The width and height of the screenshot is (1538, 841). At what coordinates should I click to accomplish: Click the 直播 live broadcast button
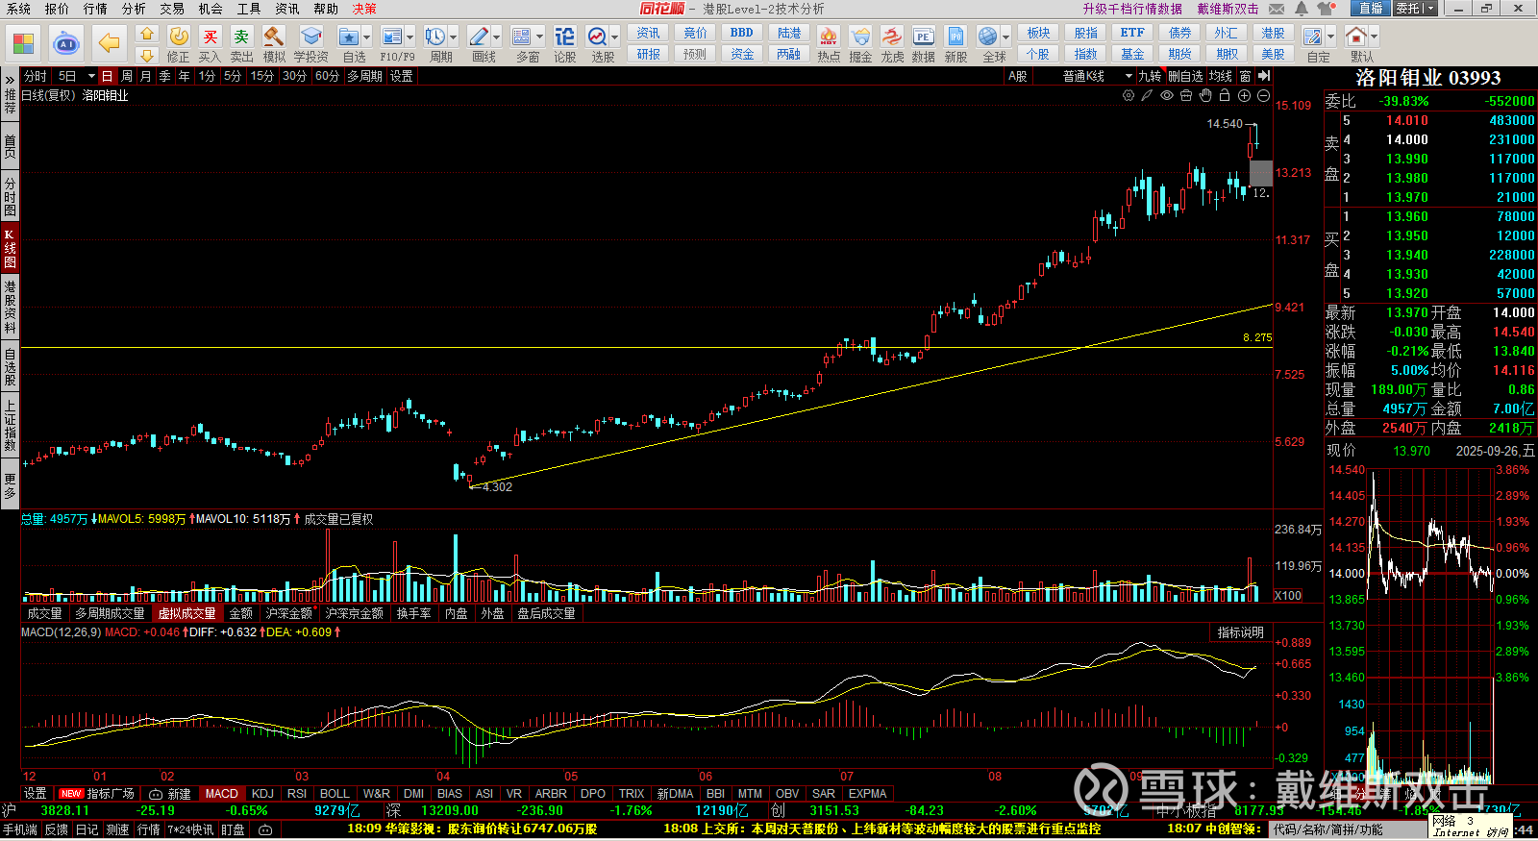coord(1370,9)
